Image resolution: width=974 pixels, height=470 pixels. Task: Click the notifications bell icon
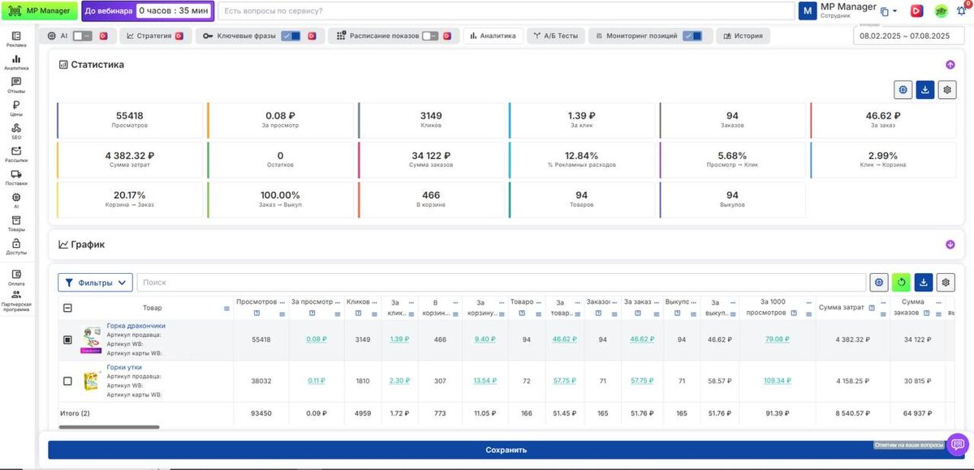click(x=961, y=11)
